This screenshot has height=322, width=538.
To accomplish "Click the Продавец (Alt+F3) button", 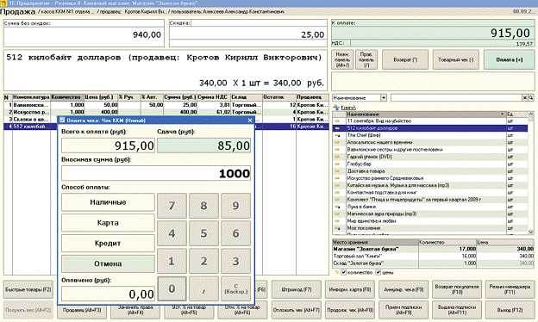I will [82, 312].
